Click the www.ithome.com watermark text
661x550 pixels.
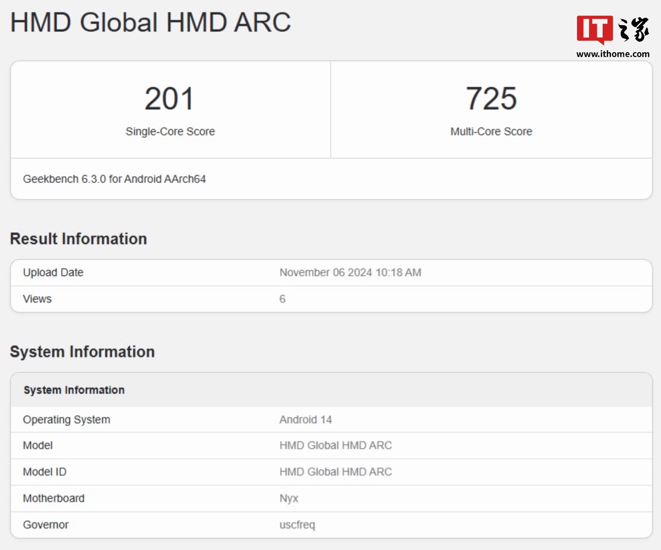coord(613,54)
